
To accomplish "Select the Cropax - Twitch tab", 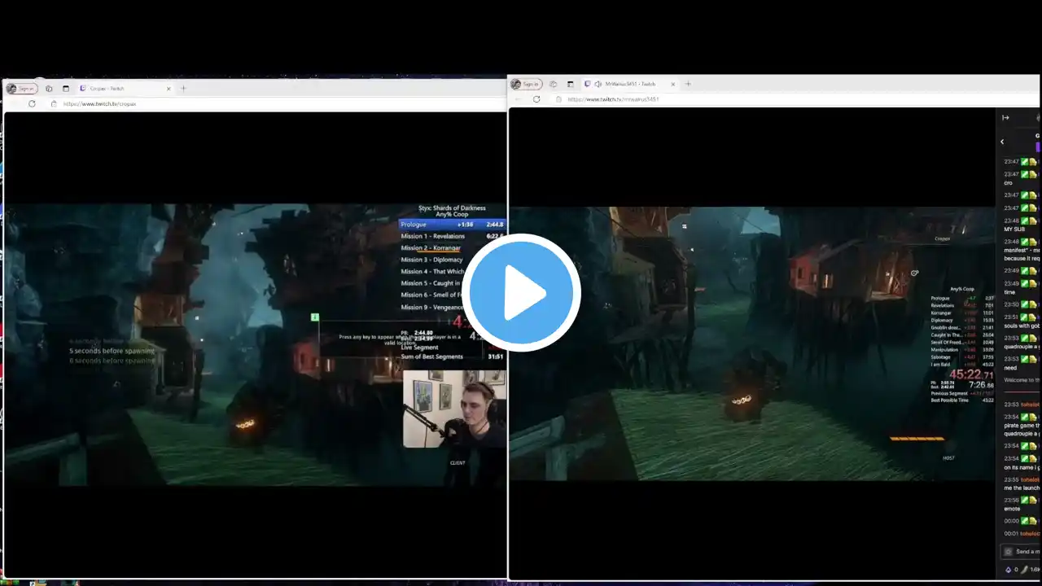I will point(124,89).
